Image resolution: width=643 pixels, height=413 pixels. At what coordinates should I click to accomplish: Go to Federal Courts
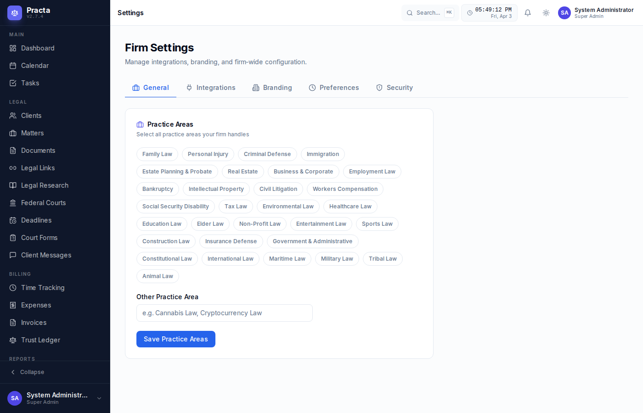coord(55,203)
